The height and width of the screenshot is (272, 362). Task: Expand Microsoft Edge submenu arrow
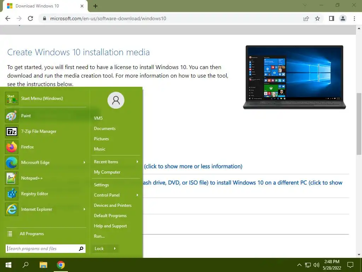click(x=84, y=162)
